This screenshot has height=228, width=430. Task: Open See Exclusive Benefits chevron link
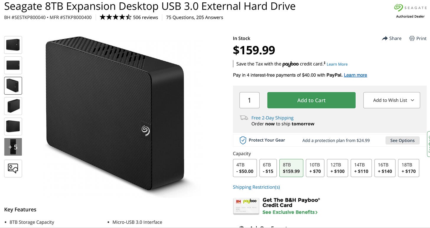point(290,212)
